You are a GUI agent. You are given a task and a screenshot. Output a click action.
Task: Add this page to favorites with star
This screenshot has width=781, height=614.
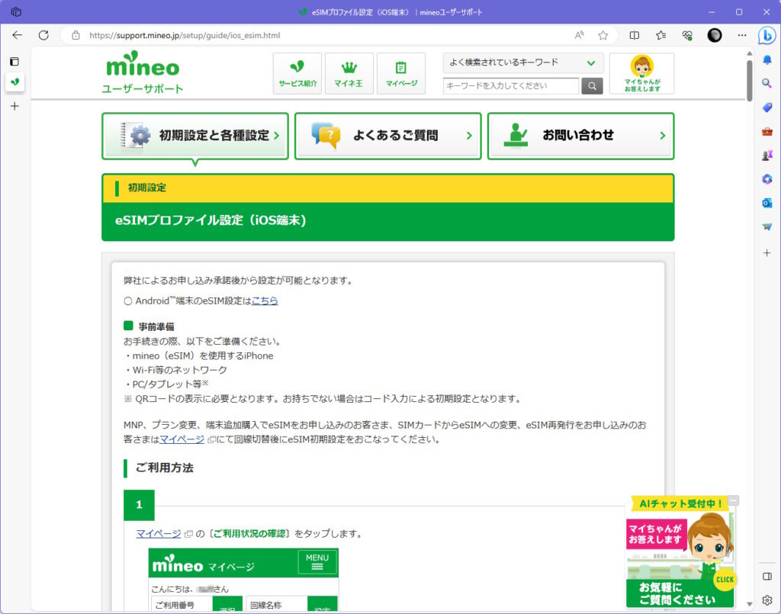[x=603, y=35]
